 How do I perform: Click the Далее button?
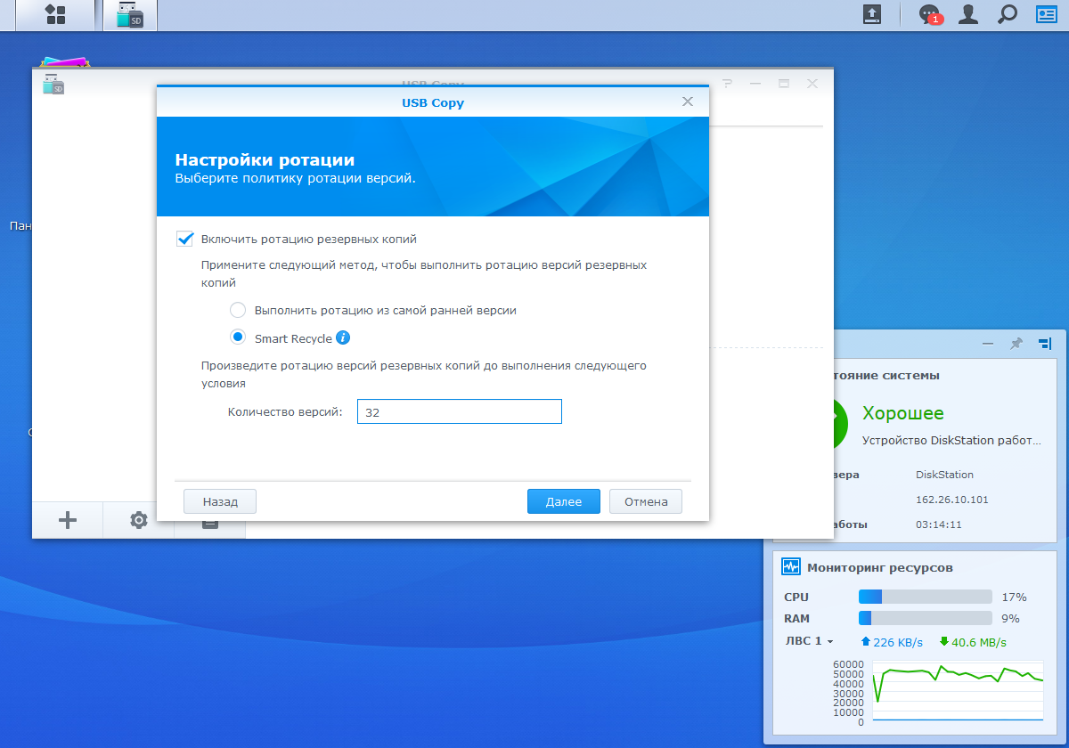click(564, 501)
